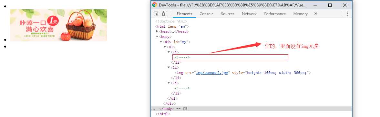Select the img element row
The width and height of the screenshot is (380, 117).
click(242, 73)
